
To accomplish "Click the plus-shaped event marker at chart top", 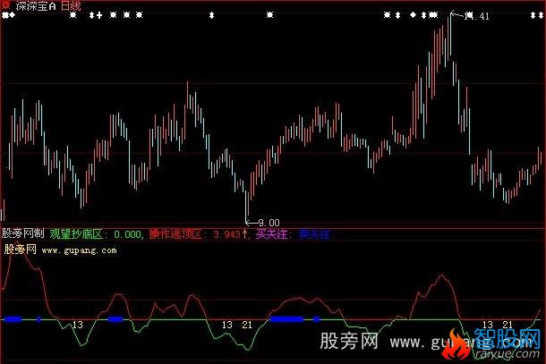I will tap(99, 15).
